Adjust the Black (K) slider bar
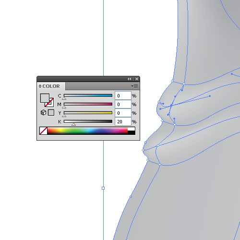240x240 pixels. 88,121
